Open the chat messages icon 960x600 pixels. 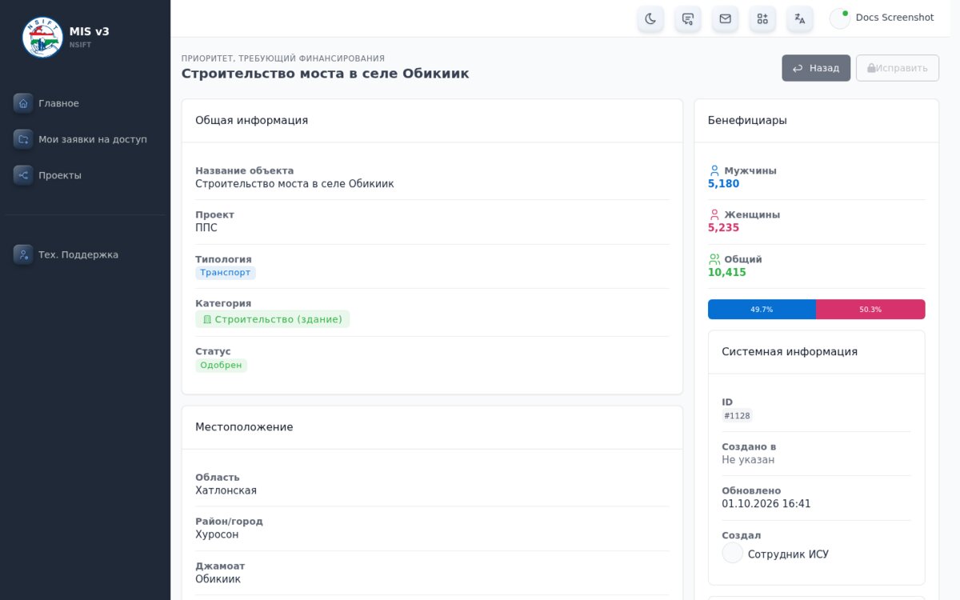(688, 18)
